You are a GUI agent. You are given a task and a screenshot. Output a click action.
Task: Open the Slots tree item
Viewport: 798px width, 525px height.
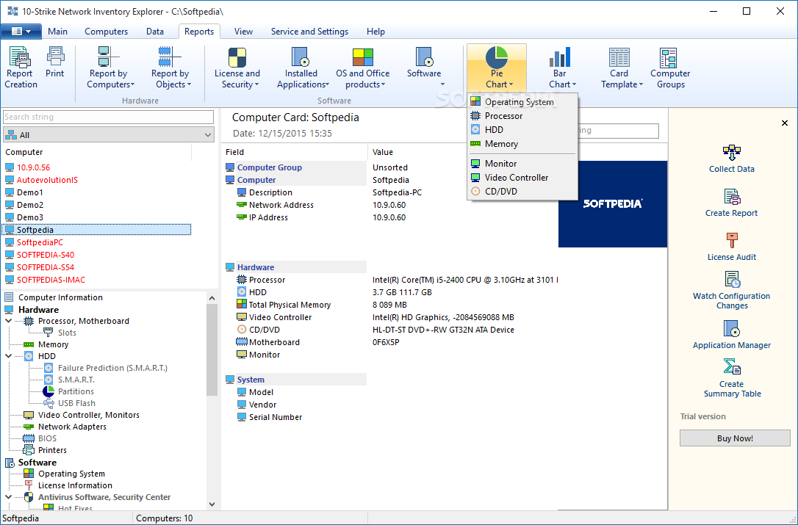67,333
